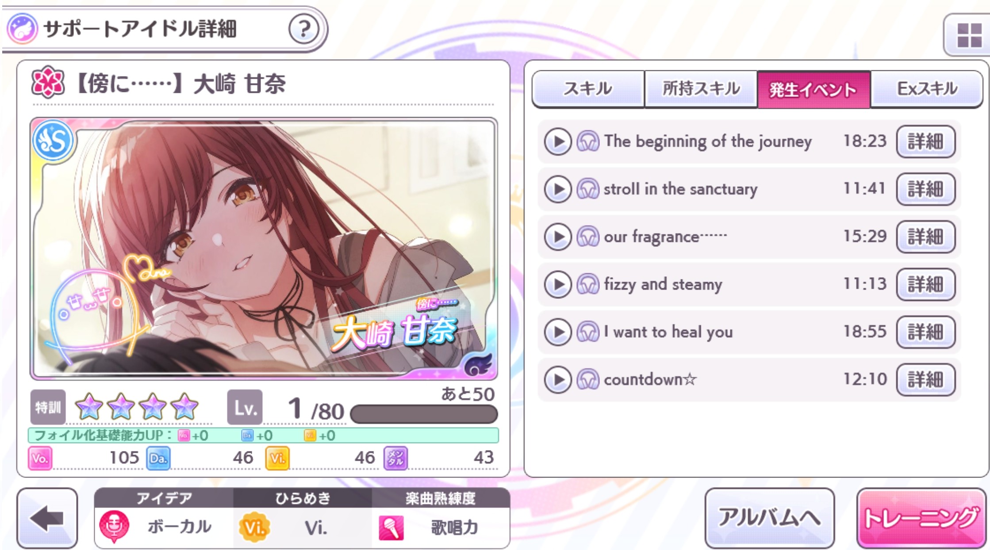This screenshot has width=990, height=550.
Task: Click headphone icon beside "countdown☆"
Action: [x=588, y=379]
